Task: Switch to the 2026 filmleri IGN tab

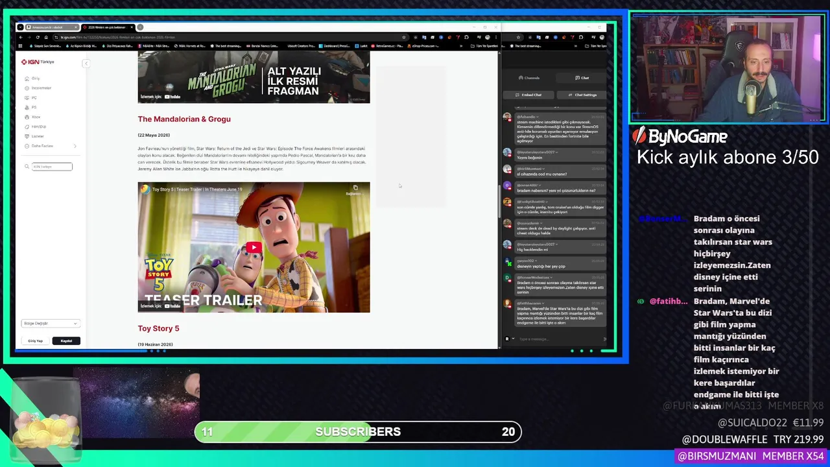Action: pos(107,27)
